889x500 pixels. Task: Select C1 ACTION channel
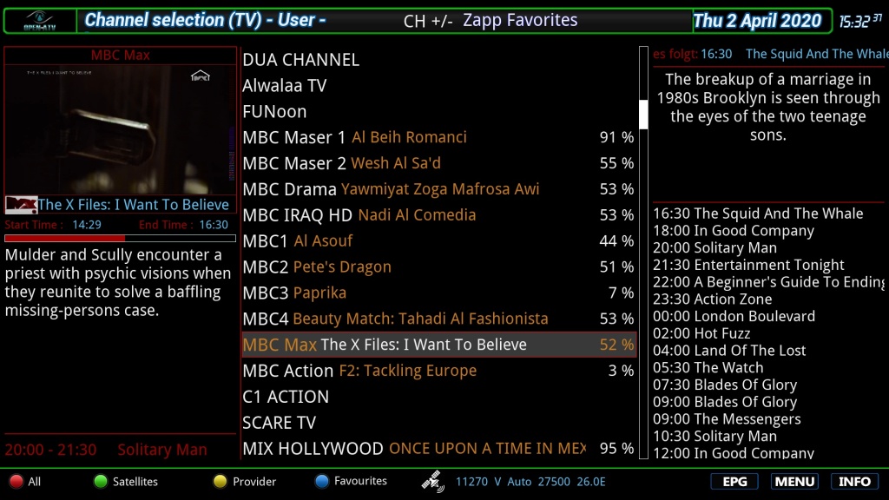coord(438,397)
